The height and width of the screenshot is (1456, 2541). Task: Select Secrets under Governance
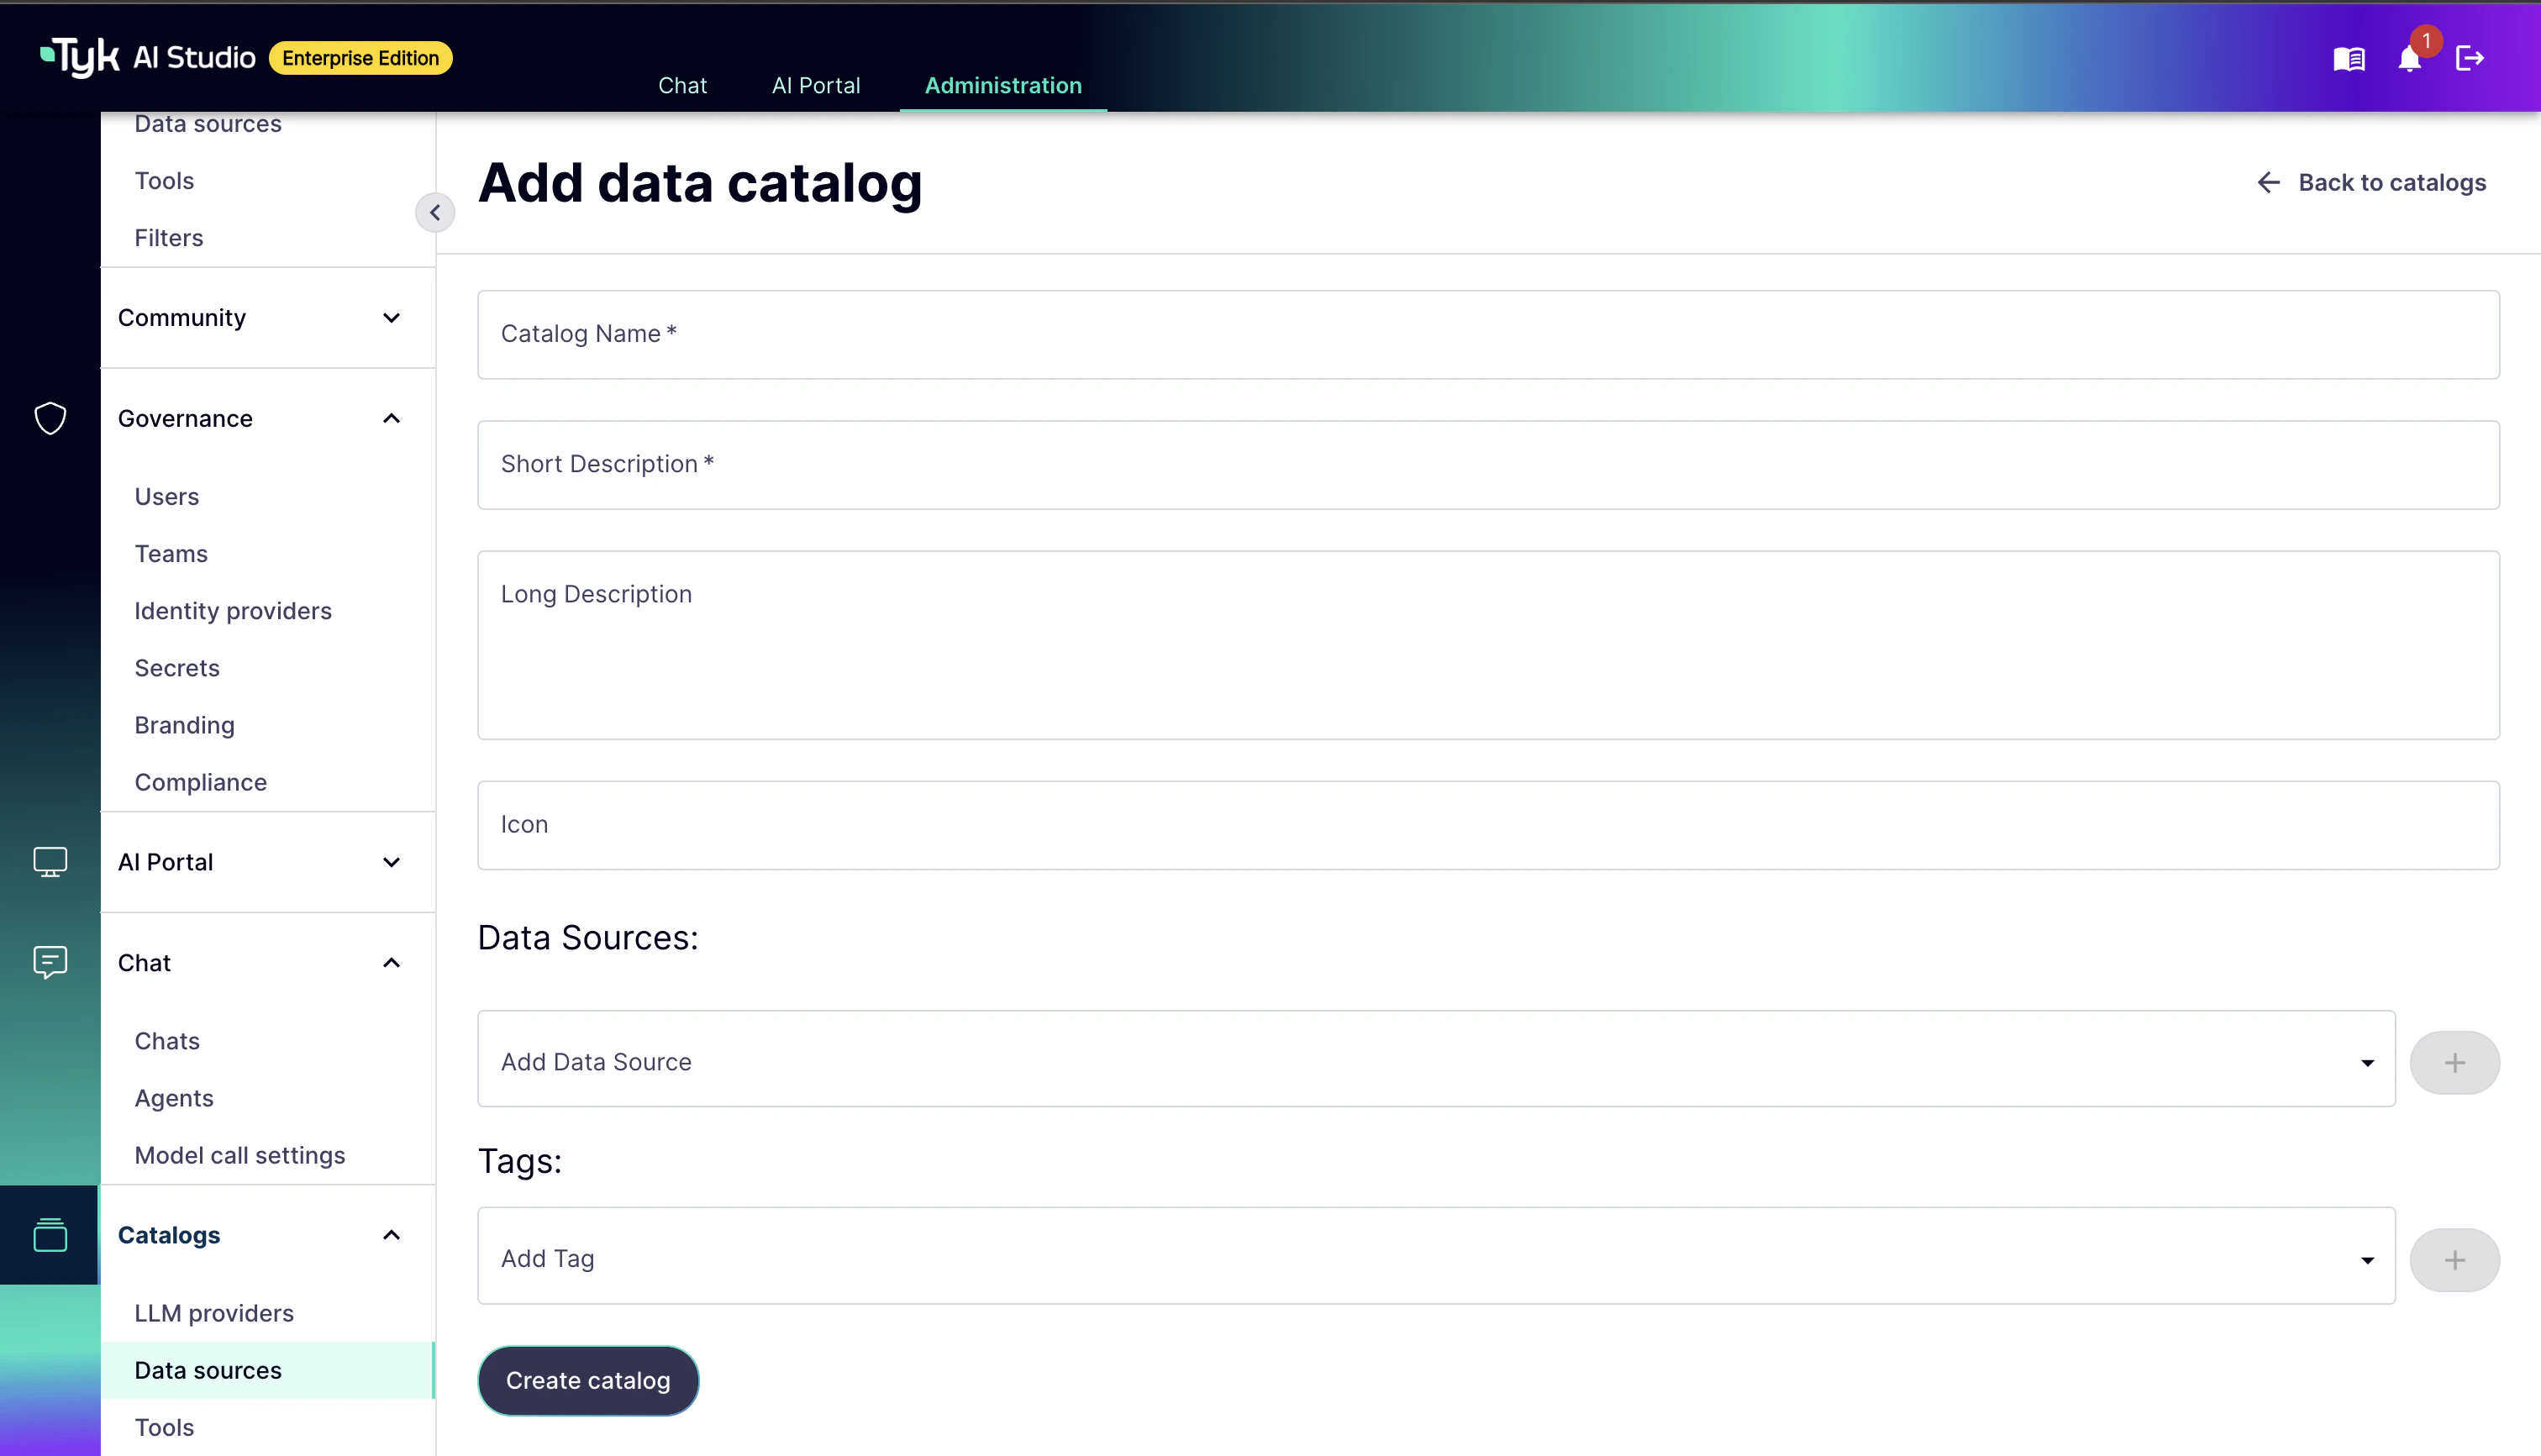click(x=177, y=667)
